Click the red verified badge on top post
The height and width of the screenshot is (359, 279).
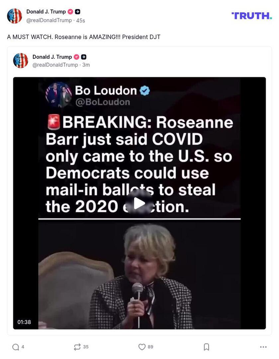click(70, 12)
